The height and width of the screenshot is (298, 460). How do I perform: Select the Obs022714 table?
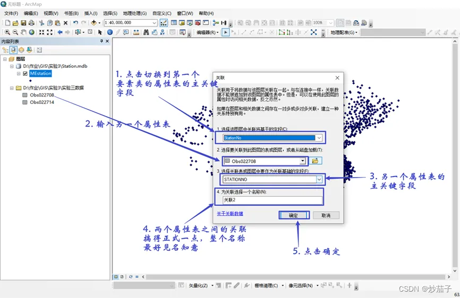tap(41, 102)
